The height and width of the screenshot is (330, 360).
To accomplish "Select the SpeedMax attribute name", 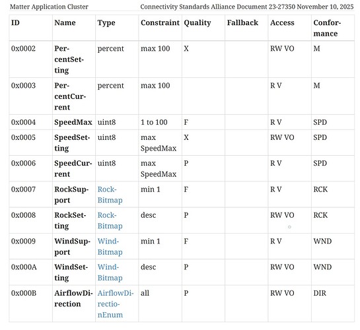I will click(73, 122).
